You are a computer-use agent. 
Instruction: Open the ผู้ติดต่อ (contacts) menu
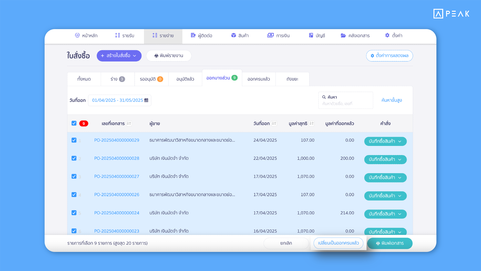201,36
